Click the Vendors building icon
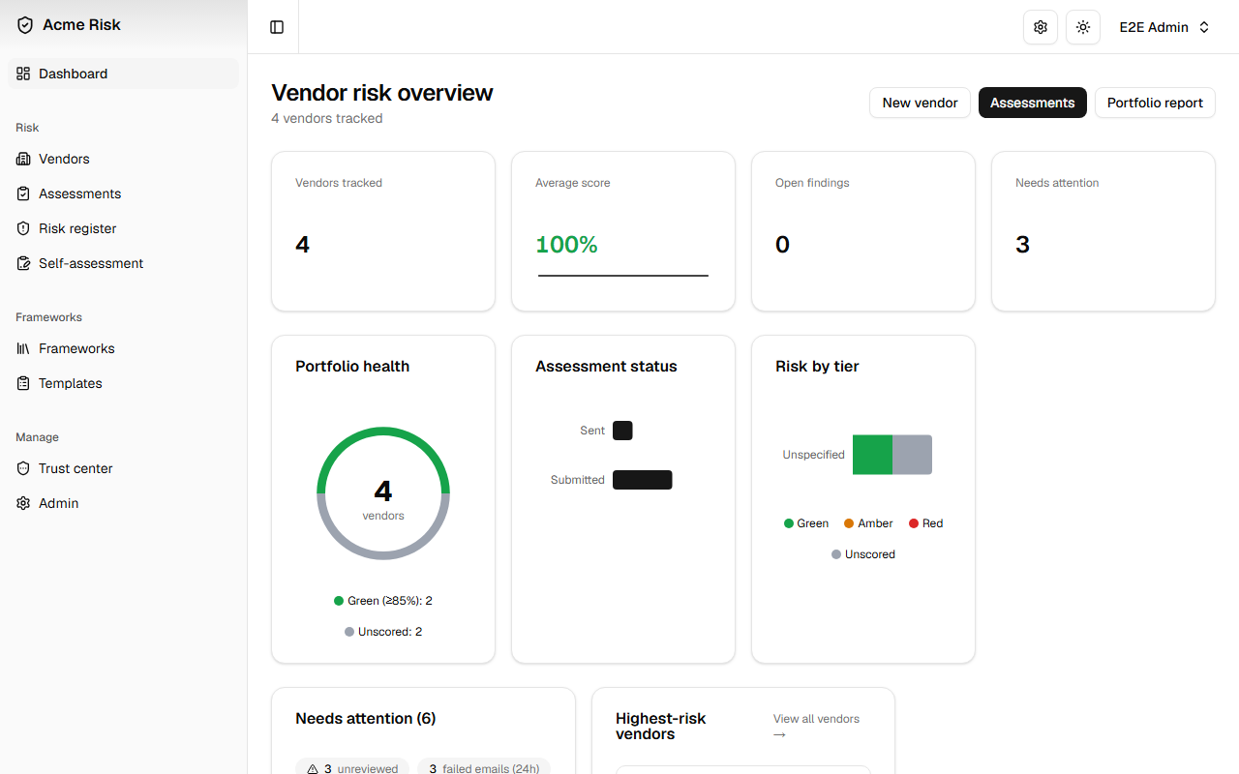This screenshot has height=774, width=1239. point(23,159)
